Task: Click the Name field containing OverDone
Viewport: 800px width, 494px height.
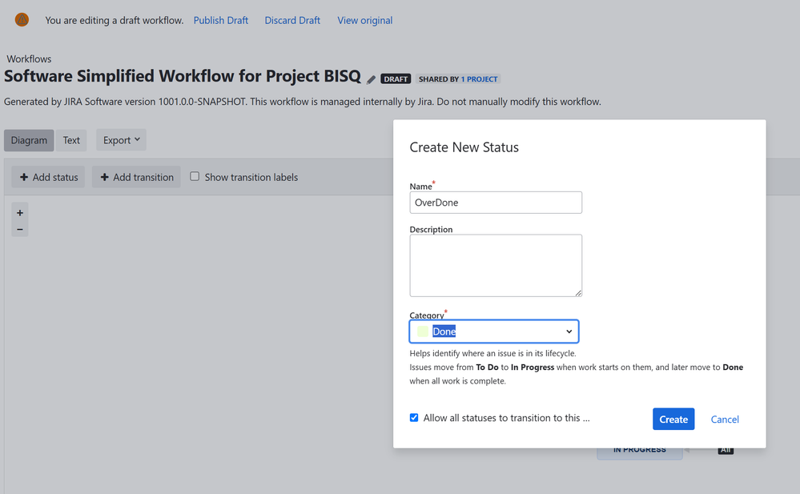Action: (x=496, y=203)
